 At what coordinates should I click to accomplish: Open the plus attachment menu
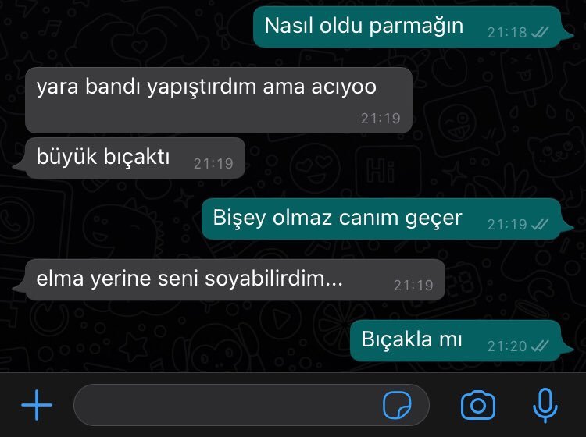pos(37,405)
